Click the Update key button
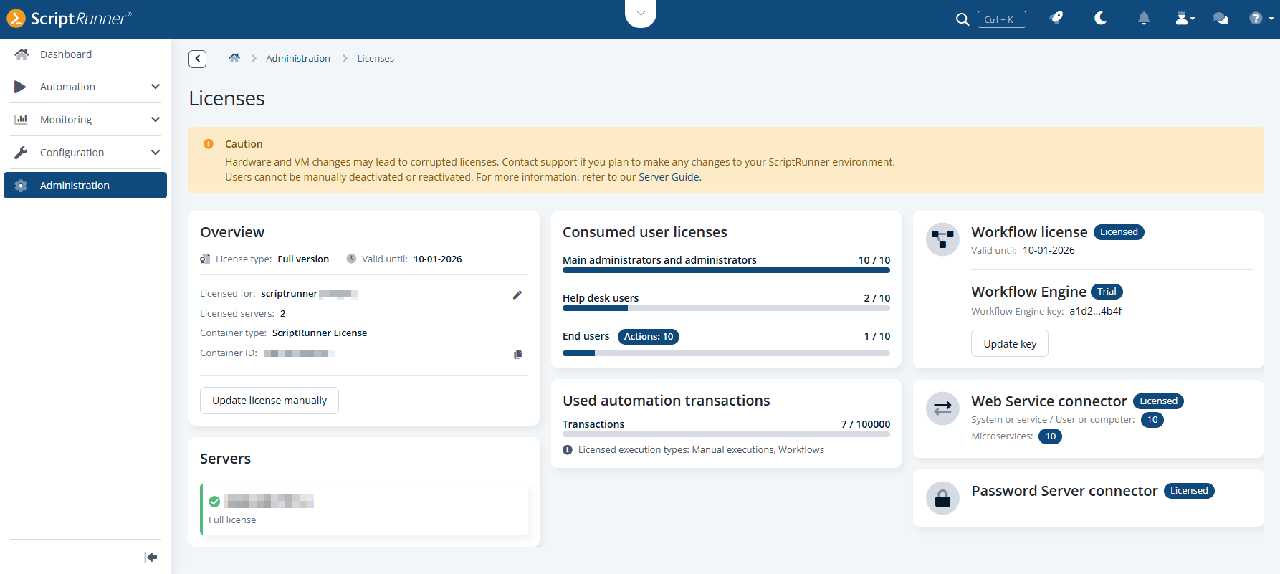Viewport: 1280px width, 574px height. point(1010,343)
